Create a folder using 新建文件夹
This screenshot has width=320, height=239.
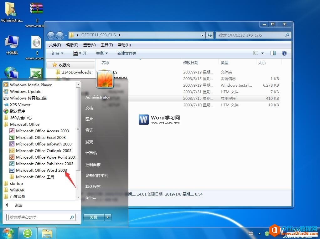(x=126, y=53)
